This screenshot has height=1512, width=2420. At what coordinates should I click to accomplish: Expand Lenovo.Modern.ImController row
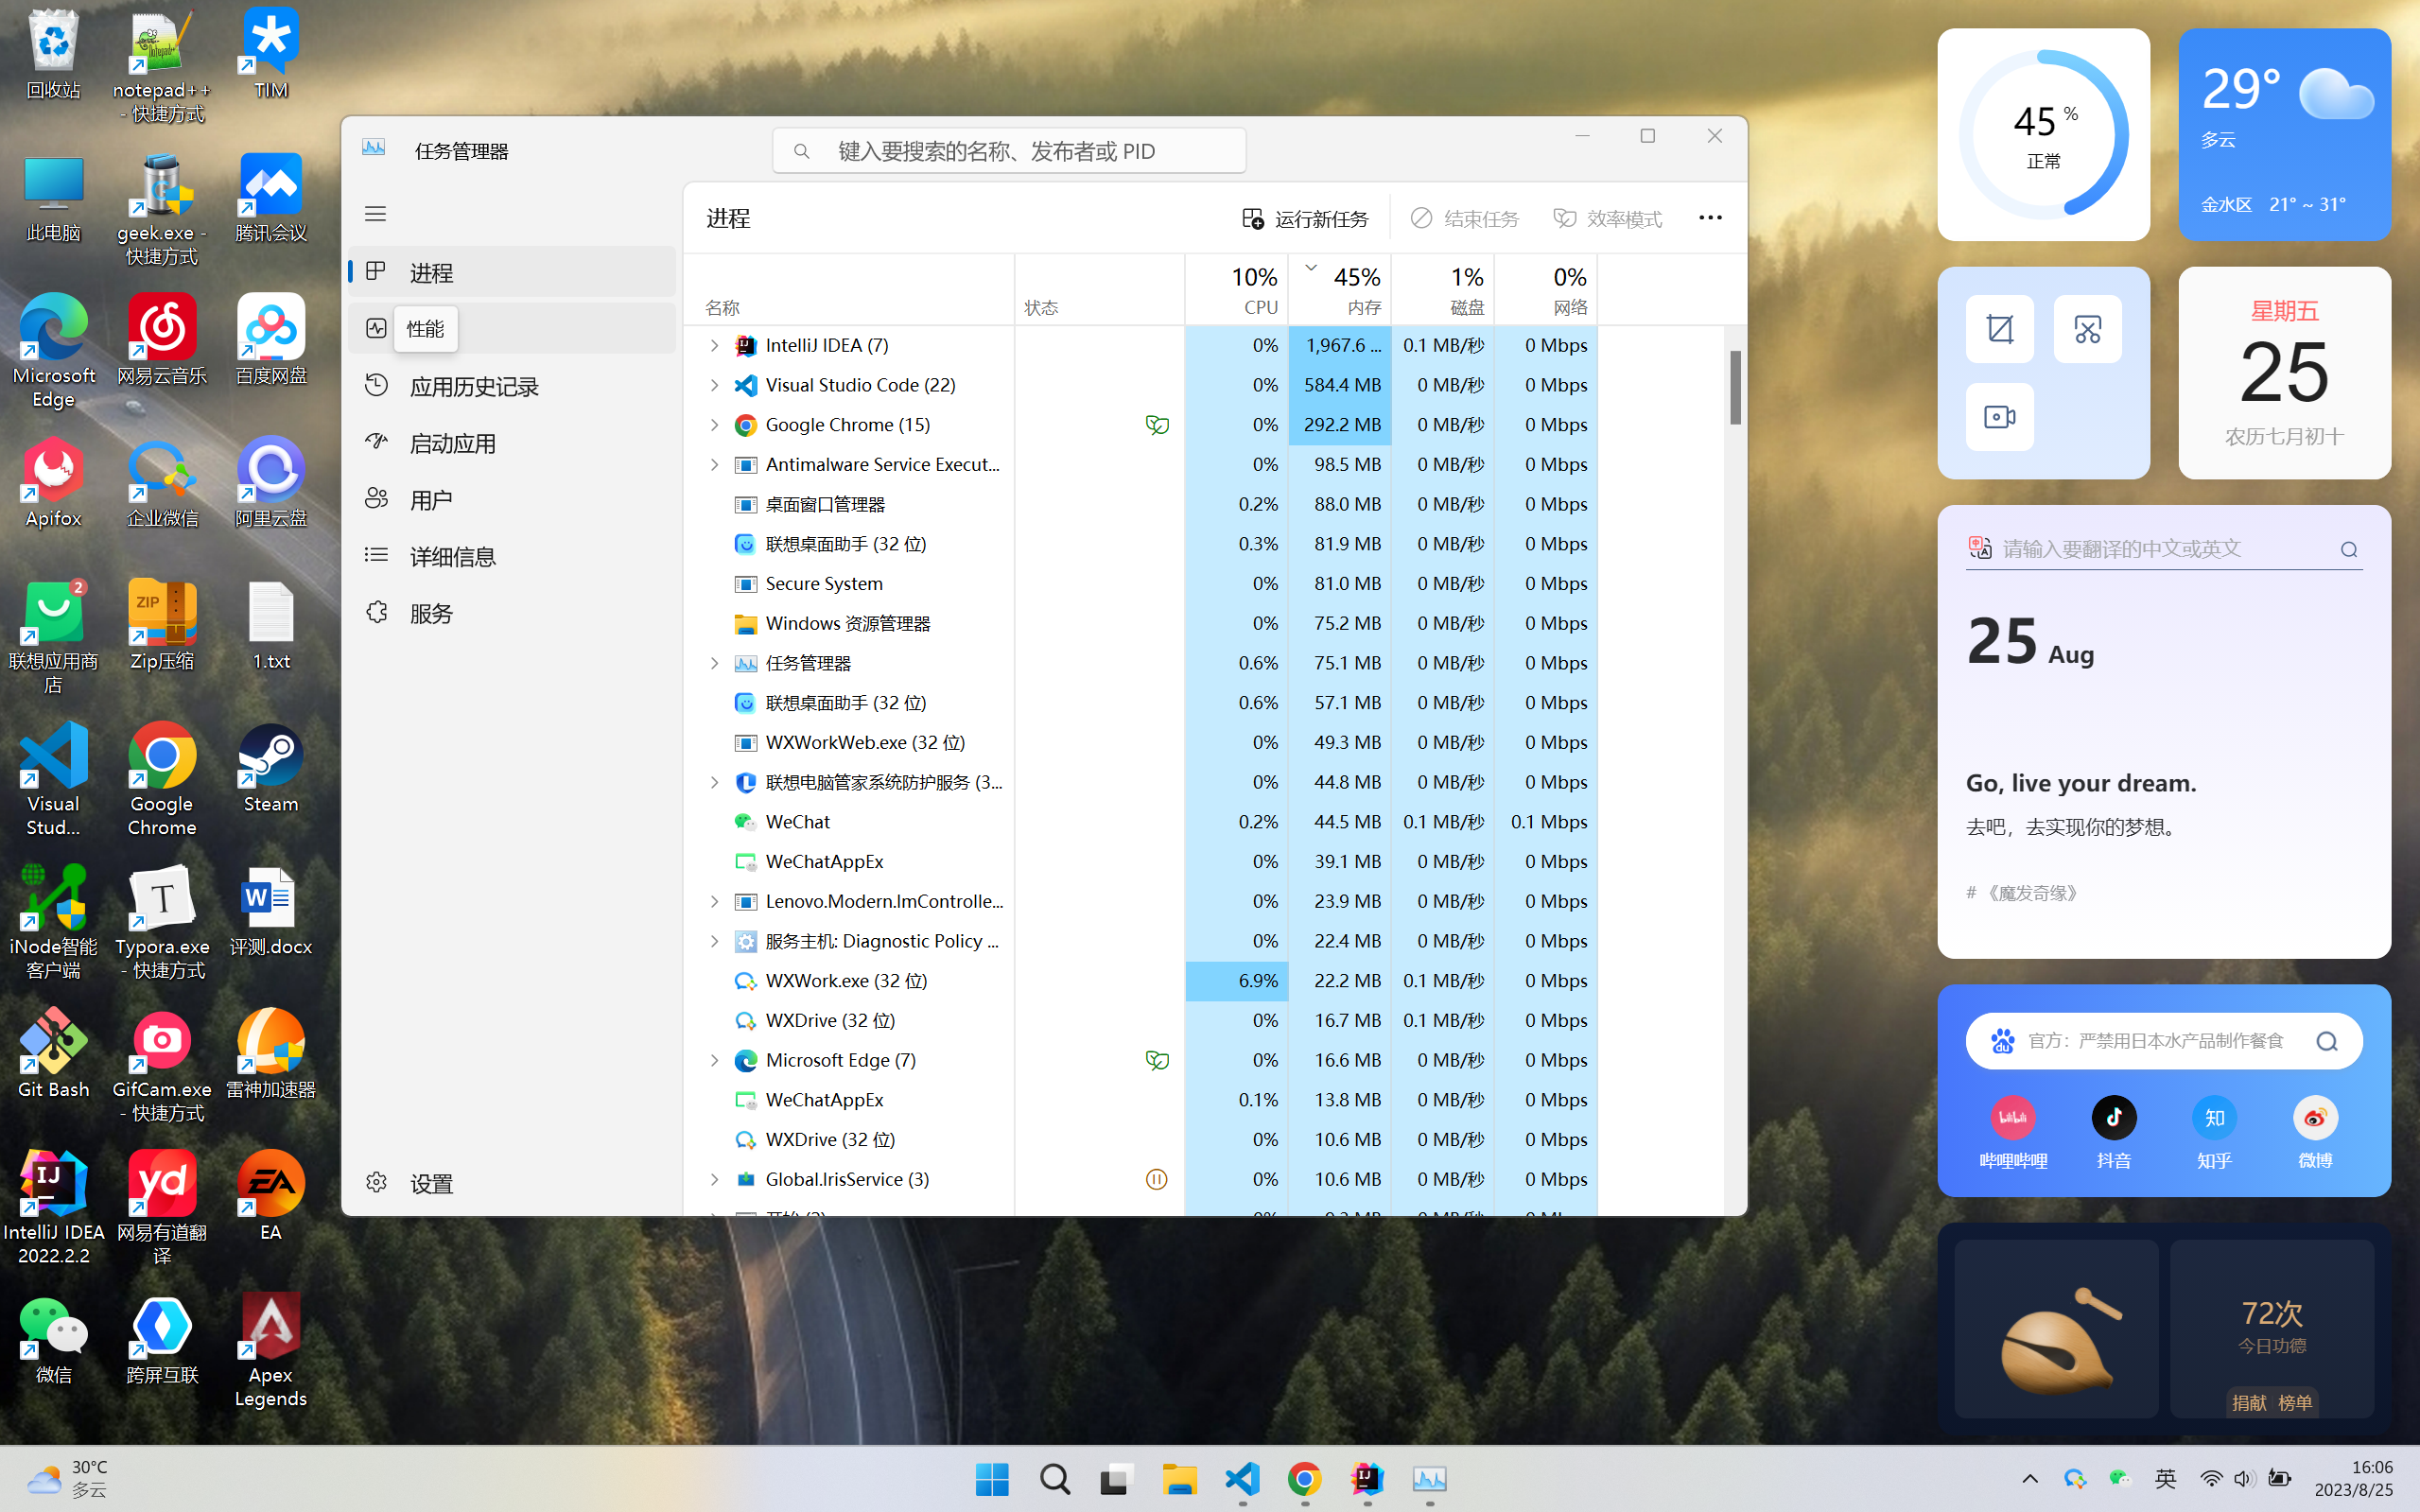click(714, 901)
